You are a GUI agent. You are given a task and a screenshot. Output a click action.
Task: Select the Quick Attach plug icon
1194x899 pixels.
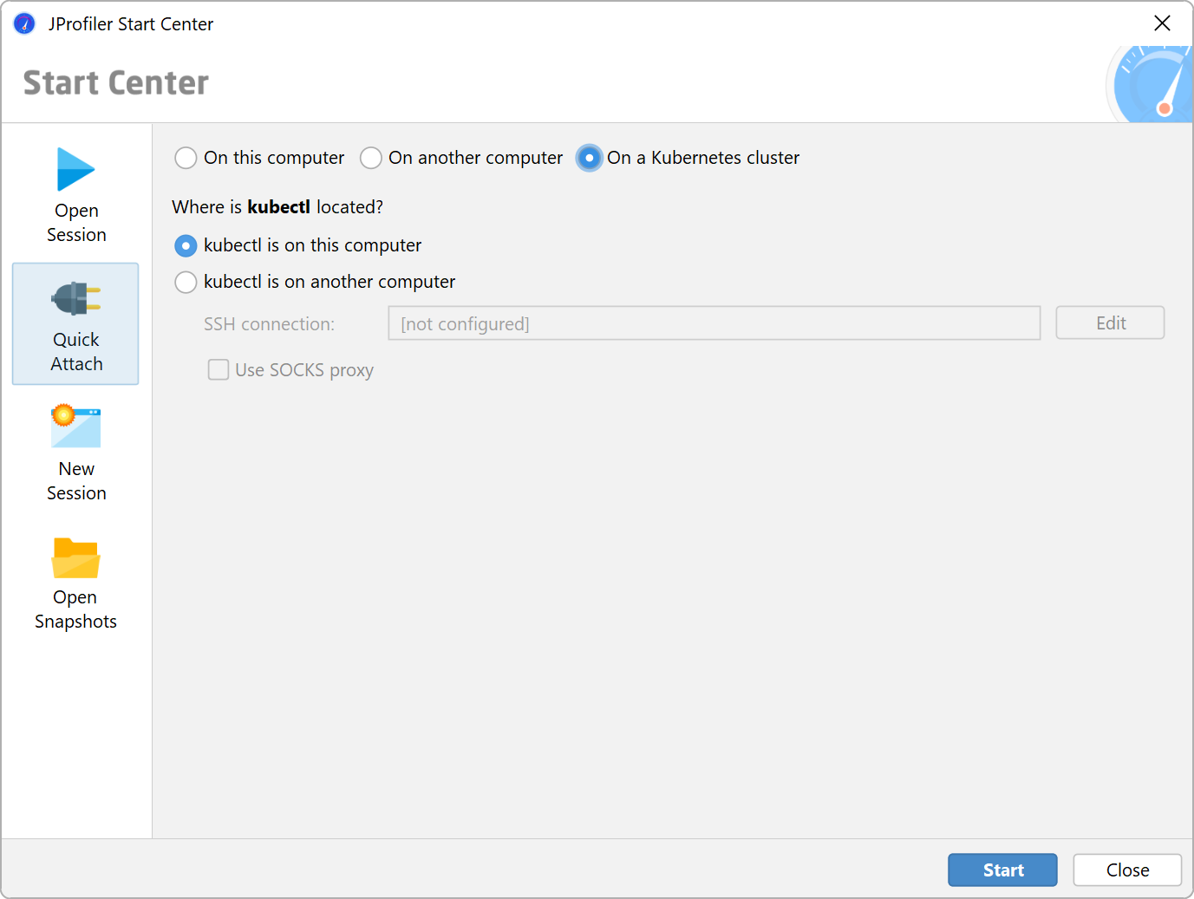[x=76, y=299]
